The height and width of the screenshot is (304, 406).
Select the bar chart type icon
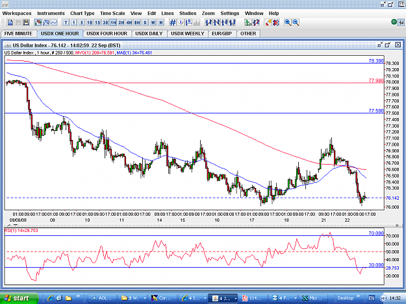(46, 23)
